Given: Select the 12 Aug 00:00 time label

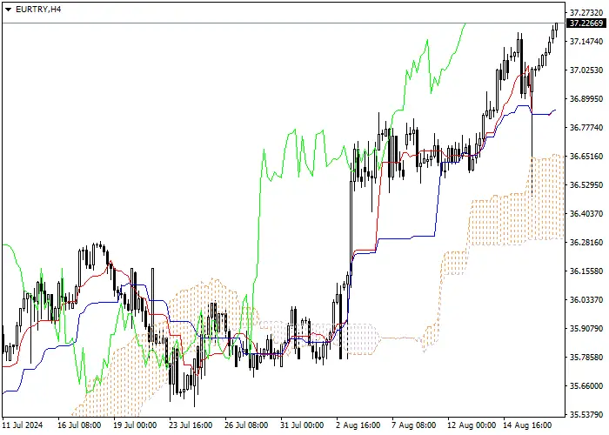Looking at the screenshot, I should coord(472,425).
